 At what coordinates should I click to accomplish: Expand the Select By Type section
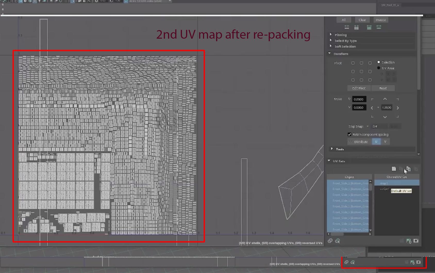pyautogui.click(x=331, y=40)
